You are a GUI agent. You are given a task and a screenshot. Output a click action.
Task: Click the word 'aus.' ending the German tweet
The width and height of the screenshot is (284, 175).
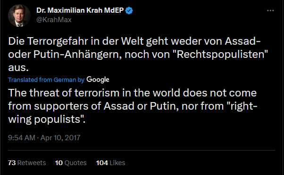(18, 68)
